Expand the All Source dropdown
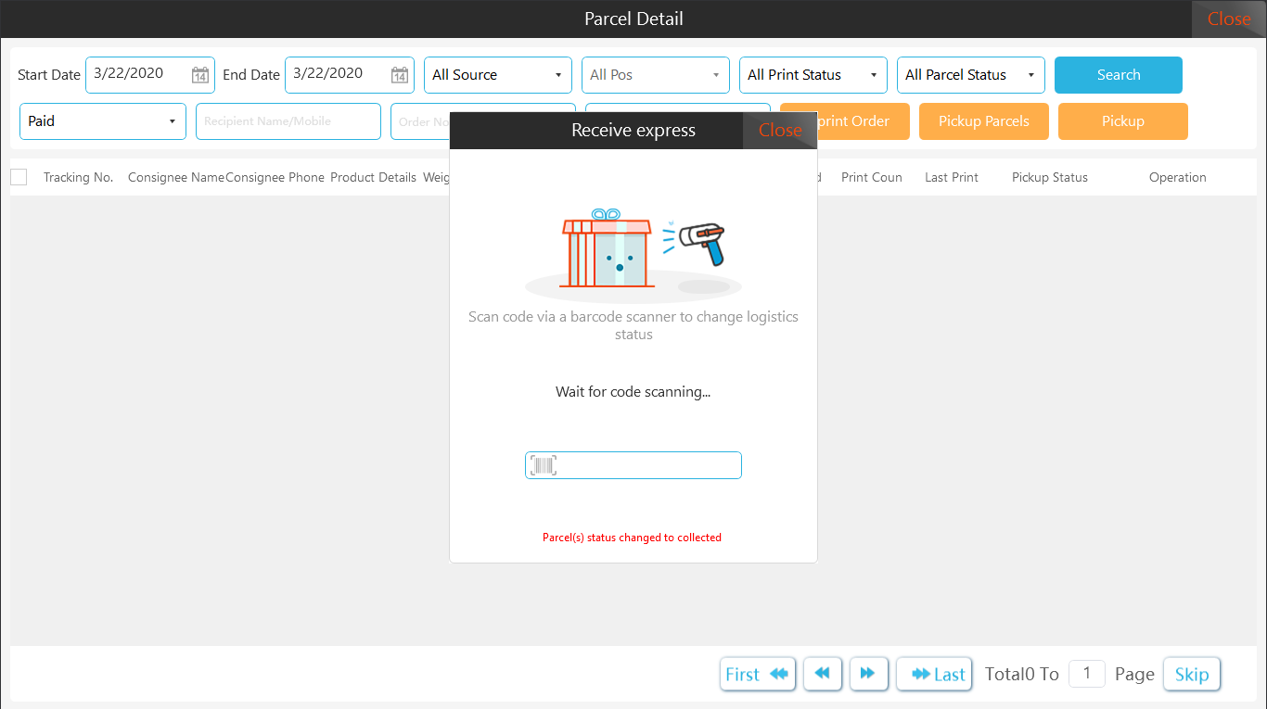Screen dimensions: 1267x709 click(497, 75)
